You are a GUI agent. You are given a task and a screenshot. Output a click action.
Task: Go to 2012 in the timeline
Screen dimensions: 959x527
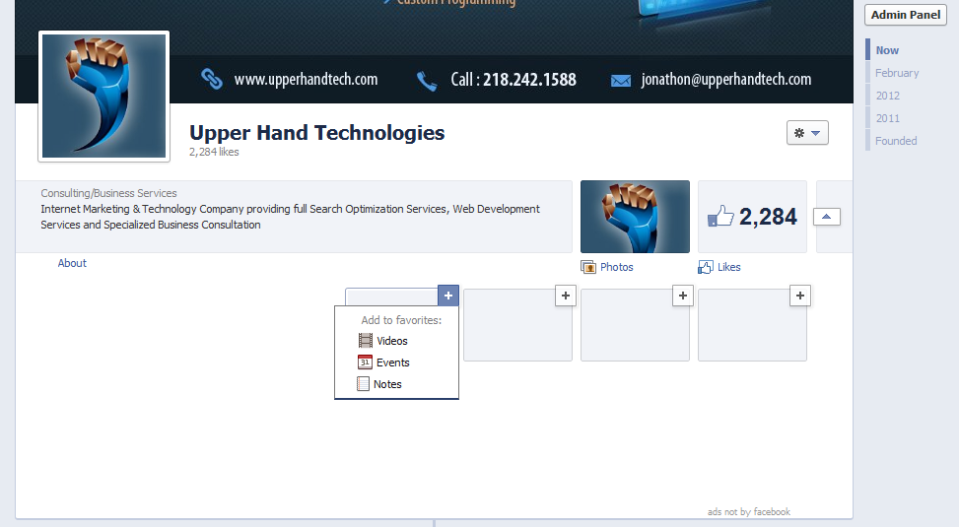click(887, 96)
